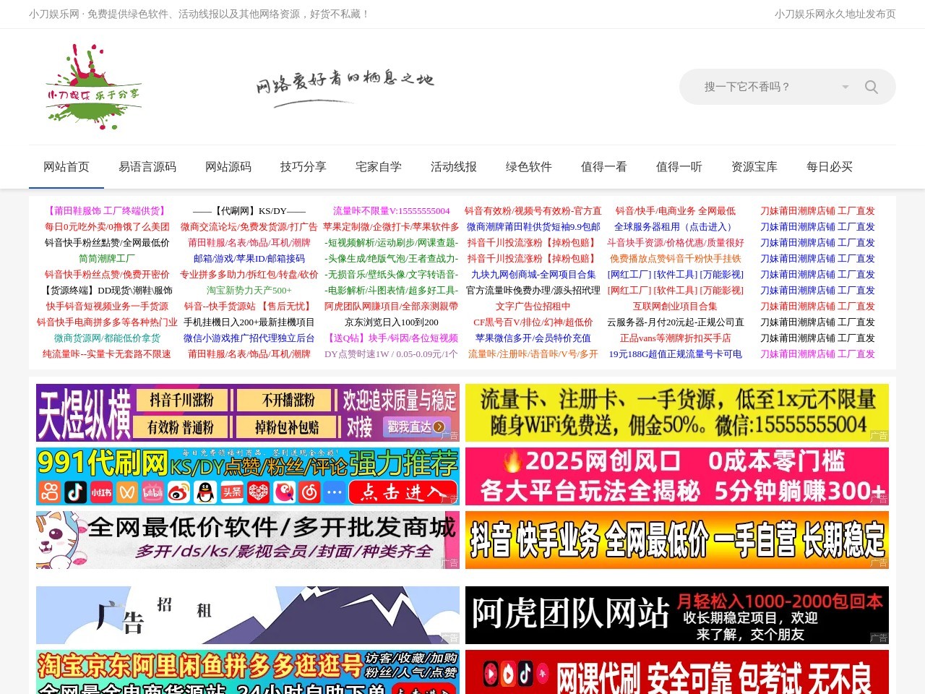Open link 互联网創业項目合集
This screenshot has height=694, width=925.
[x=676, y=307]
